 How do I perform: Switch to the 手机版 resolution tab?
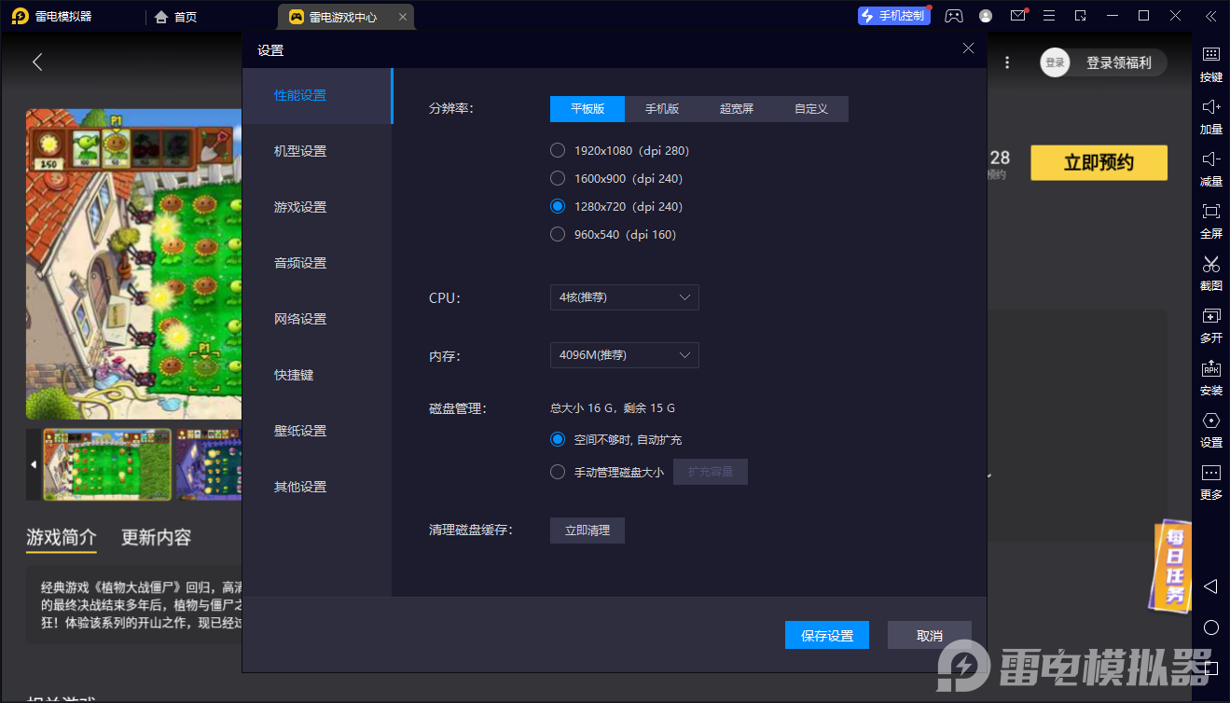(x=662, y=109)
